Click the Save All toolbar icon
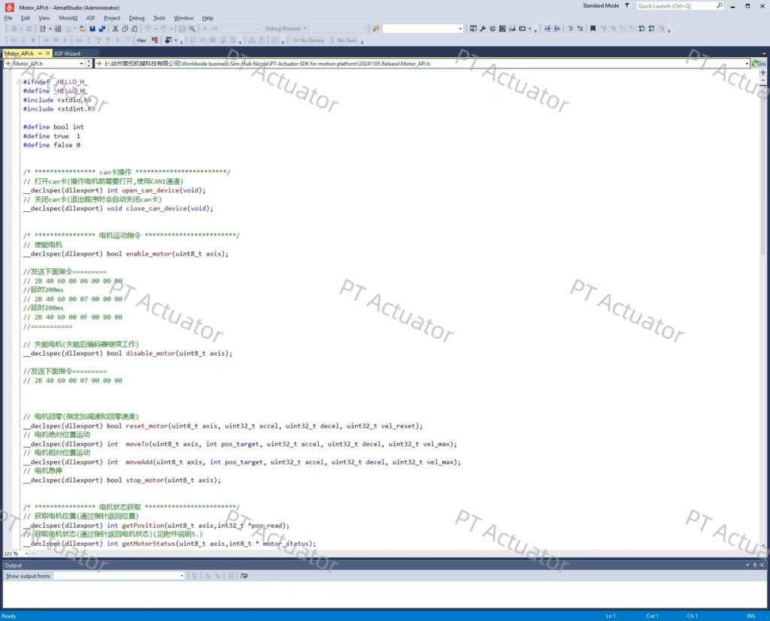Image resolution: width=770 pixels, height=621 pixels. pos(102,29)
